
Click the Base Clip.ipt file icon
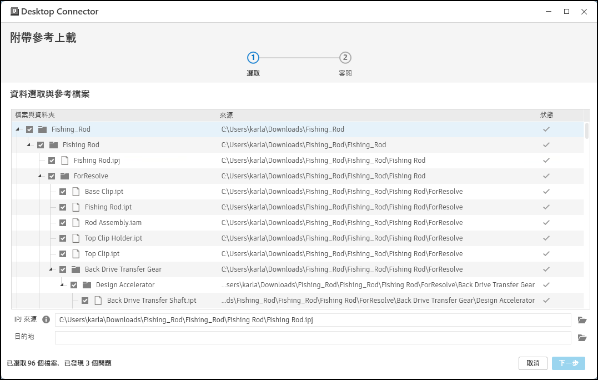tap(76, 192)
